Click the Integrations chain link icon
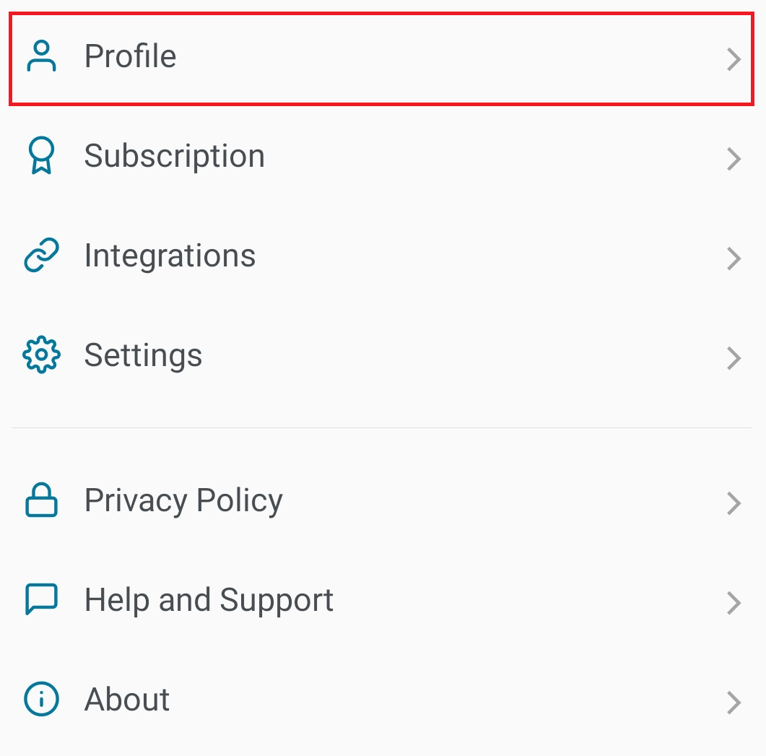This screenshot has height=756, width=766. [41, 256]
